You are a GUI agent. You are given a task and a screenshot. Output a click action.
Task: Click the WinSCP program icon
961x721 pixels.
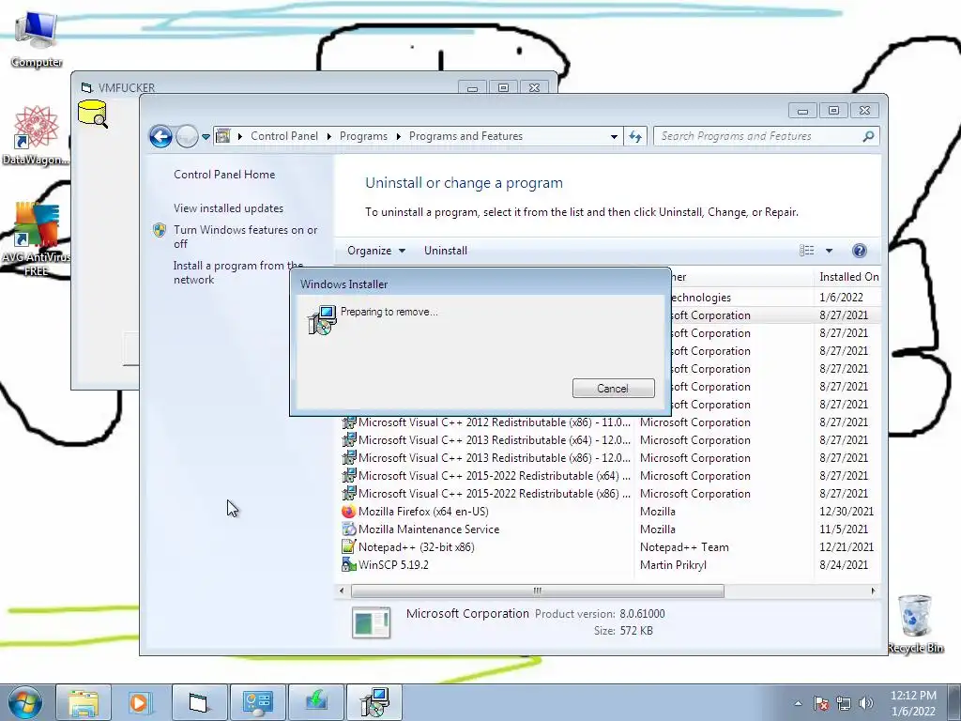(349, 564)
